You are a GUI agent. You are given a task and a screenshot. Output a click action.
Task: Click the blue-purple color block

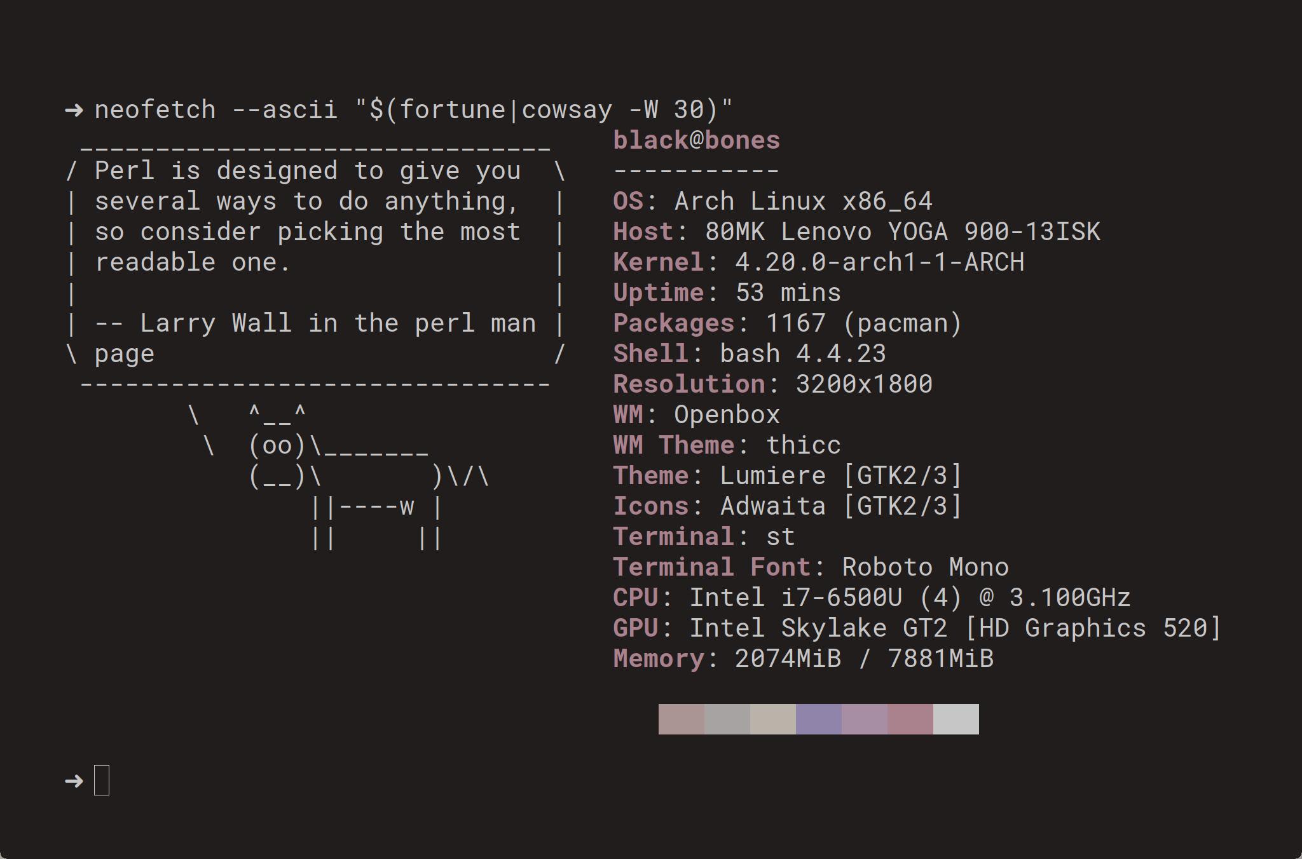tap(819, 719)
